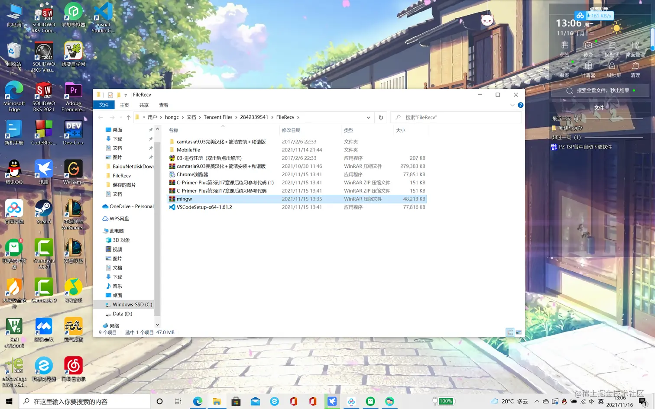Open address bar history dropdown arrow
Viewport: 655px width, 409px height.
coord(368,117)
